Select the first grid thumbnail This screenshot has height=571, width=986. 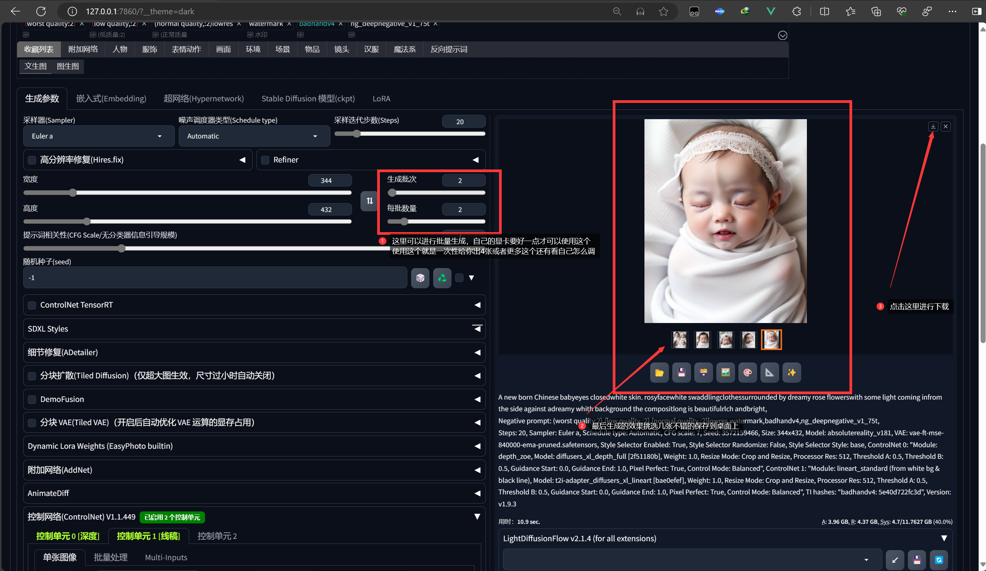(680, 340)
